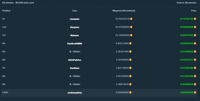Click prize value 0.03434227
The image size is (200, 101).
(187, 60)
